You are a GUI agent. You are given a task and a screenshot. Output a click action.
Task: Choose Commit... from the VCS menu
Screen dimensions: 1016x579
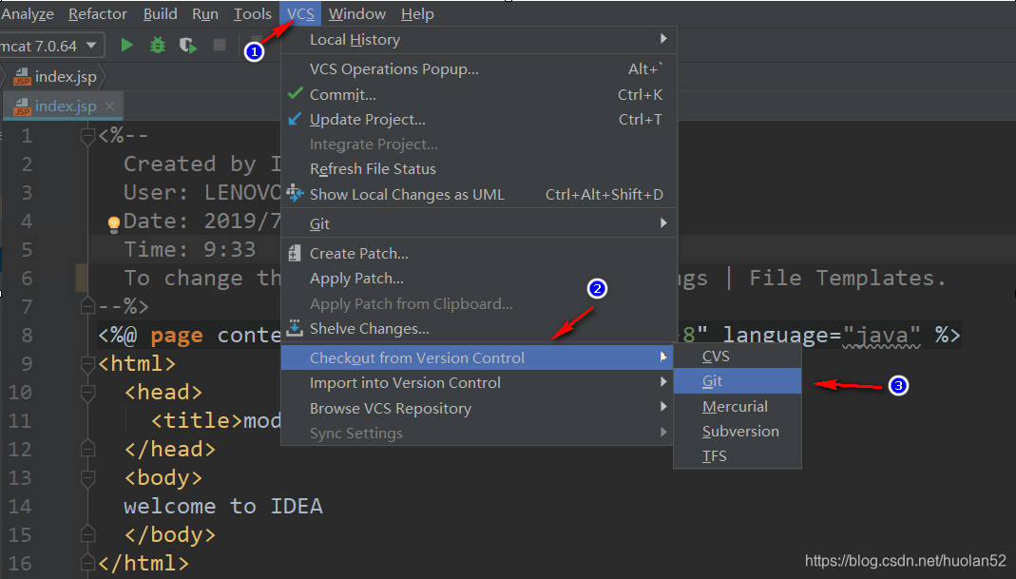click(x=479, y=95)
